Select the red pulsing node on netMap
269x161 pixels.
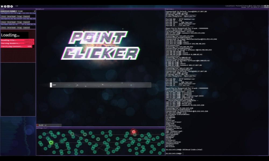coord(134,132)
